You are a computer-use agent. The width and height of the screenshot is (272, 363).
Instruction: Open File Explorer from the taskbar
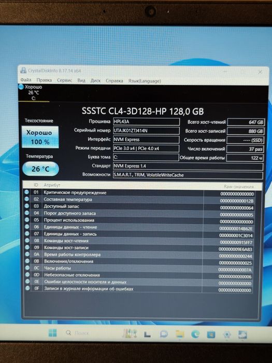pos(180,334)
